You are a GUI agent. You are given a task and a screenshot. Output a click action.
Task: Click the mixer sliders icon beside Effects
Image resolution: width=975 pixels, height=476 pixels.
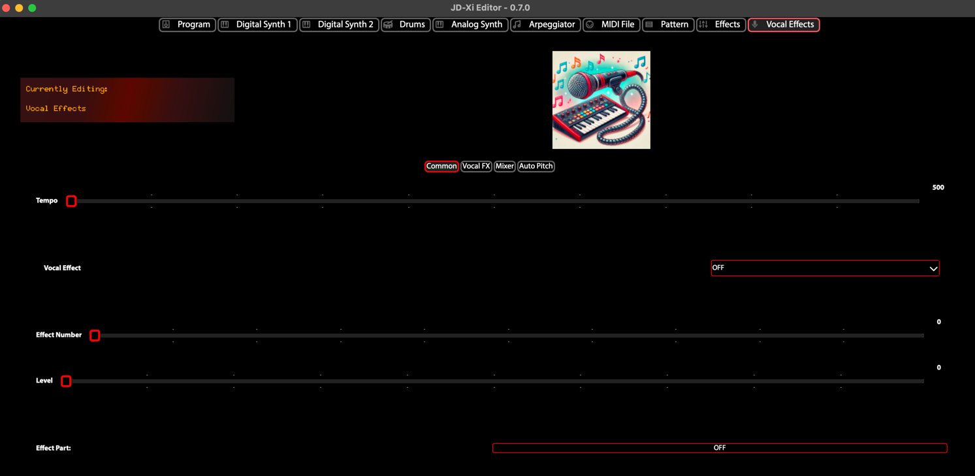tap(704, 25)
